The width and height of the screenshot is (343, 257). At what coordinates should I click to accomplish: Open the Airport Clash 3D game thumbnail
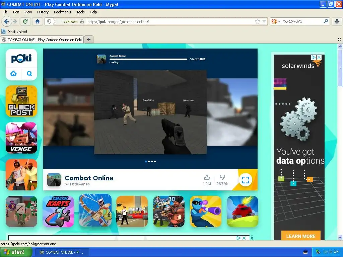[x=169, y=211]
